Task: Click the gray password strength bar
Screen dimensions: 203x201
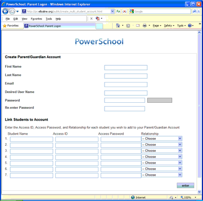Action: point(160,100)
